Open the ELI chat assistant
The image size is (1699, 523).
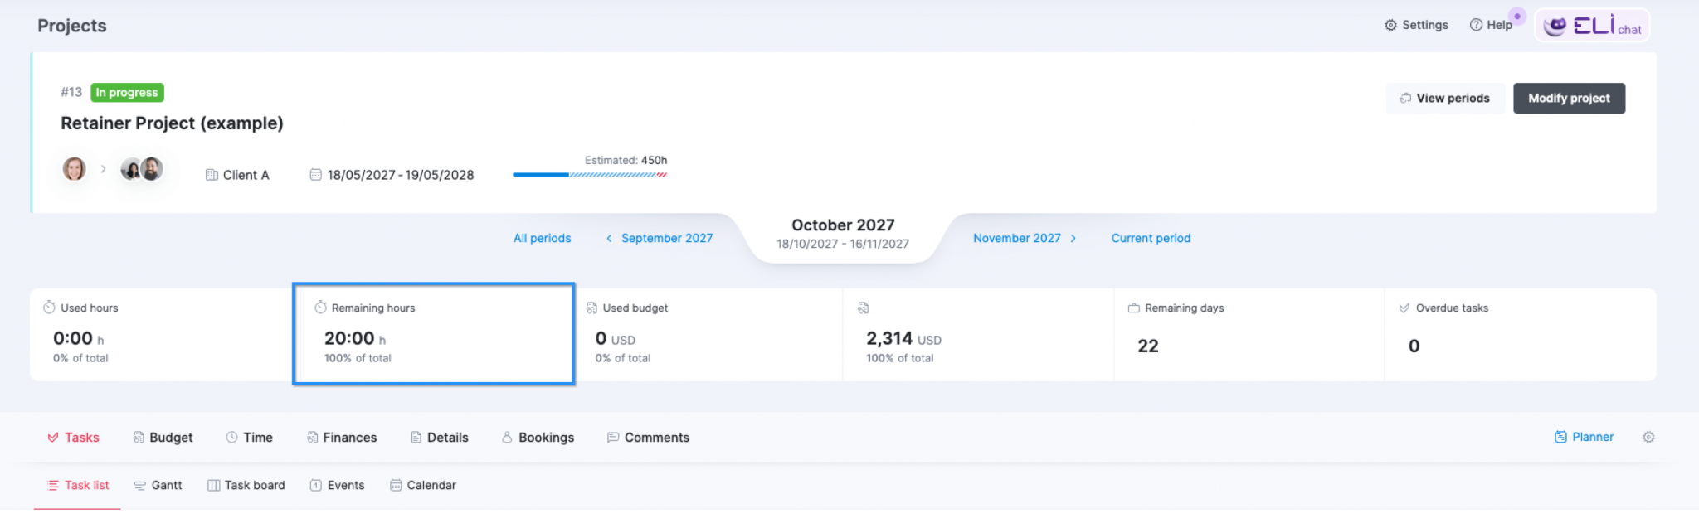(1591, 26)
